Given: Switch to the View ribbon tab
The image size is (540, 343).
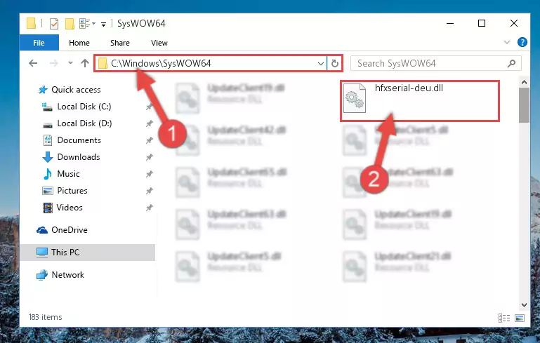Looking at the screenshot, I should [x=159, y=43].
